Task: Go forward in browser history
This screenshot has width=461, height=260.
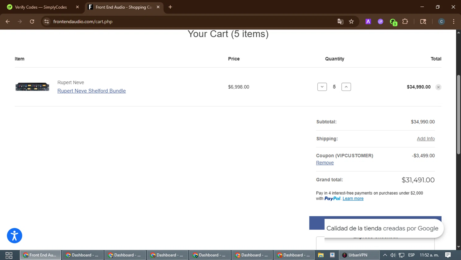Action: click(20, 21)
